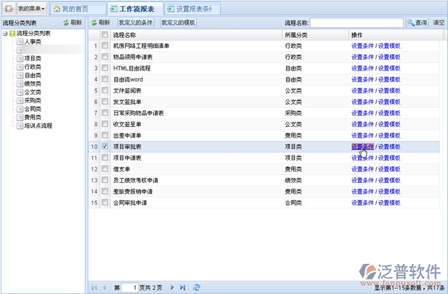
Task: Jump to last page in pager
Action: point(182,287)
